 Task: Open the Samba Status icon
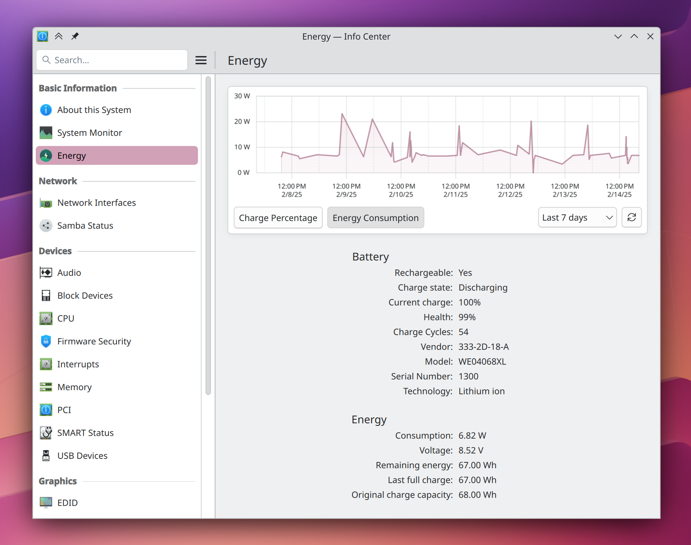point(46,226)
